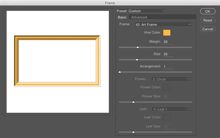
Task: Open the Preset: Custom dropdown
Action: click(141, 11)
